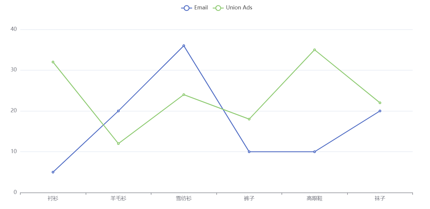Toggle the Email series in legend

point(195,8)
